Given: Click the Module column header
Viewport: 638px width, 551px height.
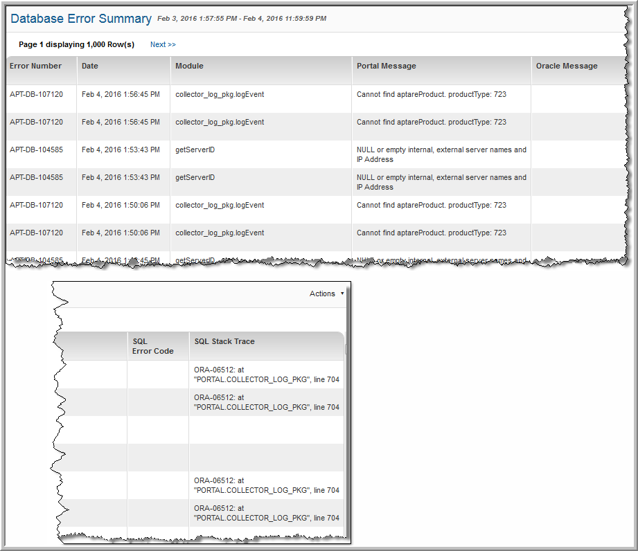Looking at the screenshot, I should click(x=189, y=66).
